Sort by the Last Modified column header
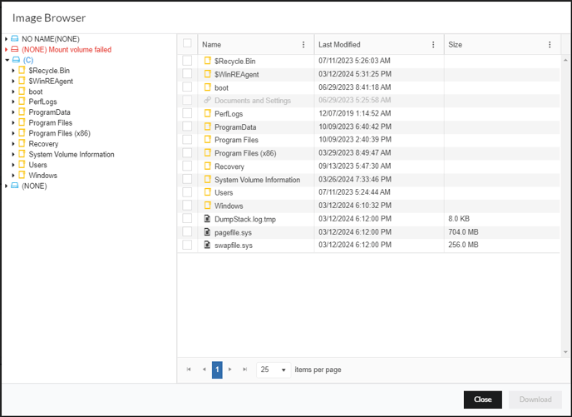The height and width of the screenshot is (417, 572). (339, 45)
